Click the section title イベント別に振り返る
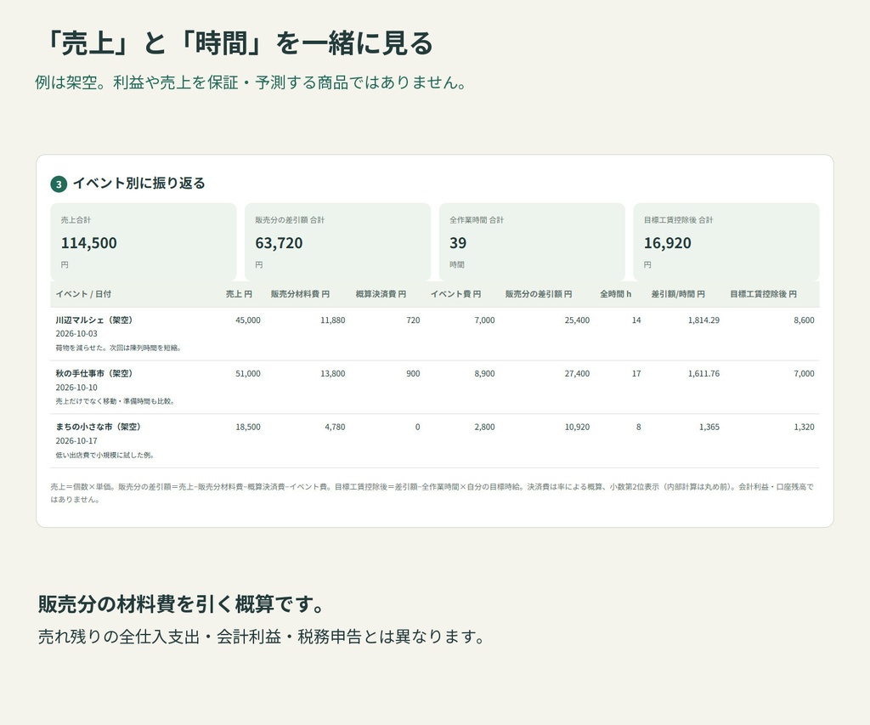 (138, 184)
